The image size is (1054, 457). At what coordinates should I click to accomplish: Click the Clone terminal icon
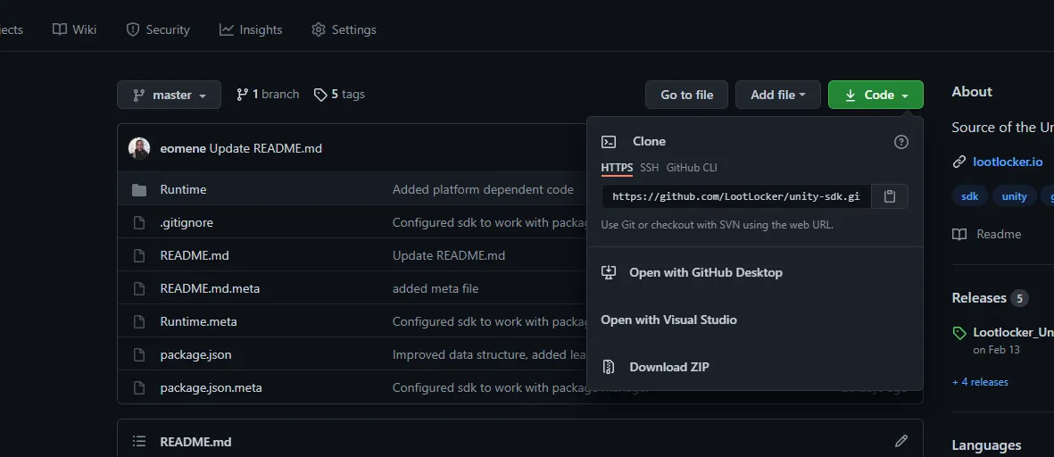coord(609,142)
